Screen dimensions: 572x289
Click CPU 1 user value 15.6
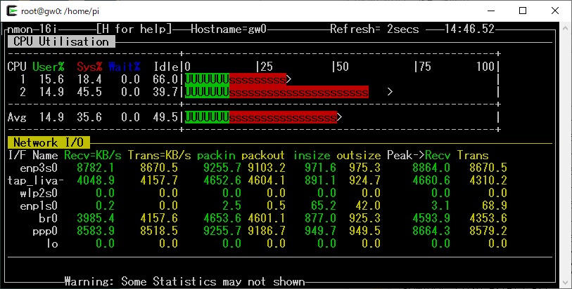click(51, 79)
